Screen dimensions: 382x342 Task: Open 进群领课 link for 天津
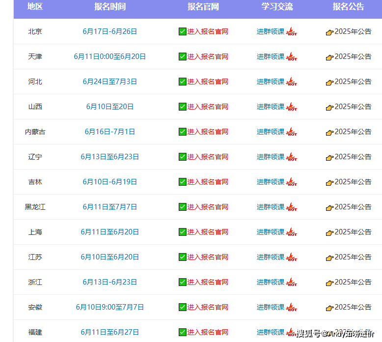[271, 57]
